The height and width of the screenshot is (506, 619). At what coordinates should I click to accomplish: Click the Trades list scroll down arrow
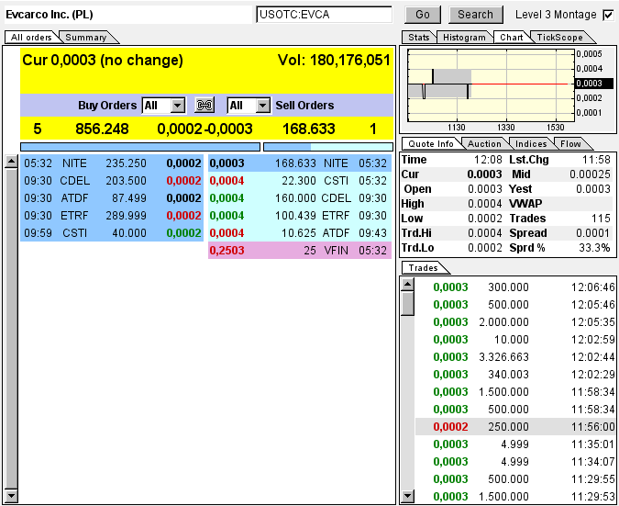(407, 496)
